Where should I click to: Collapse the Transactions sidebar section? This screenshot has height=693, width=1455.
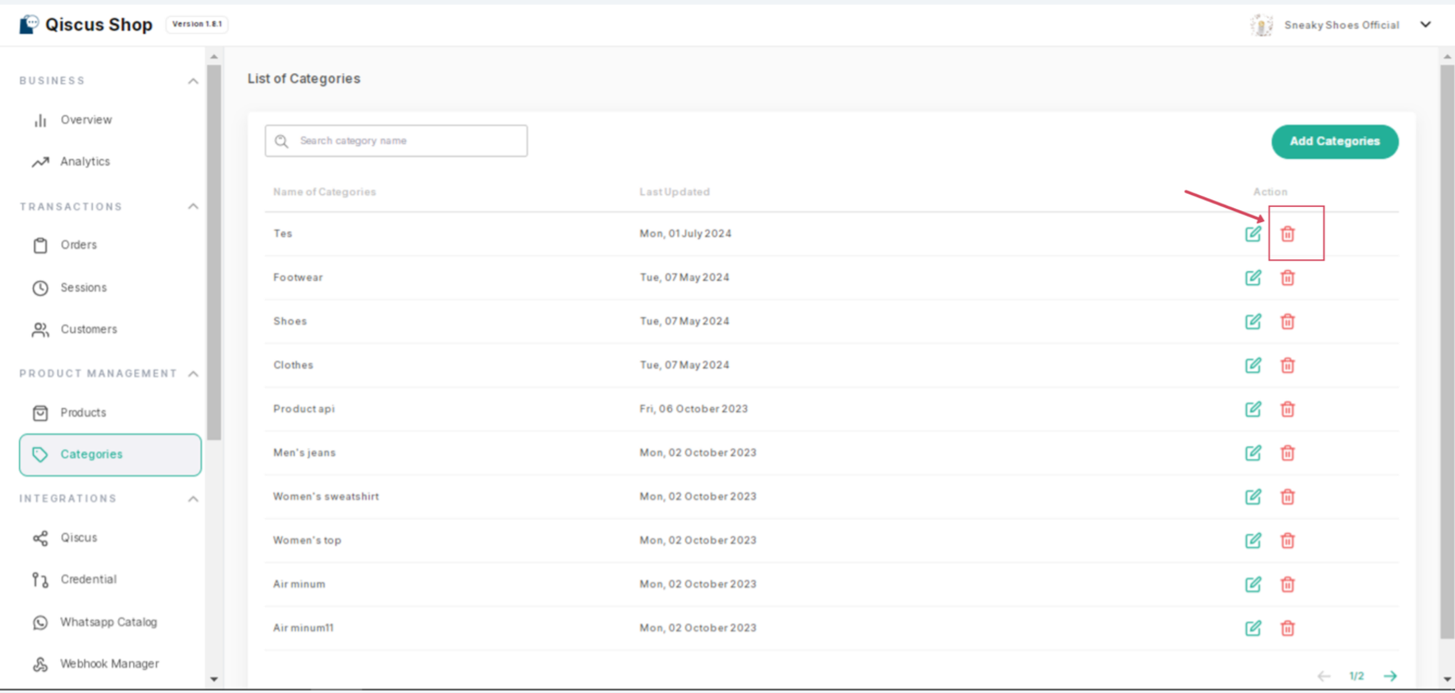(x=193, y=207)
